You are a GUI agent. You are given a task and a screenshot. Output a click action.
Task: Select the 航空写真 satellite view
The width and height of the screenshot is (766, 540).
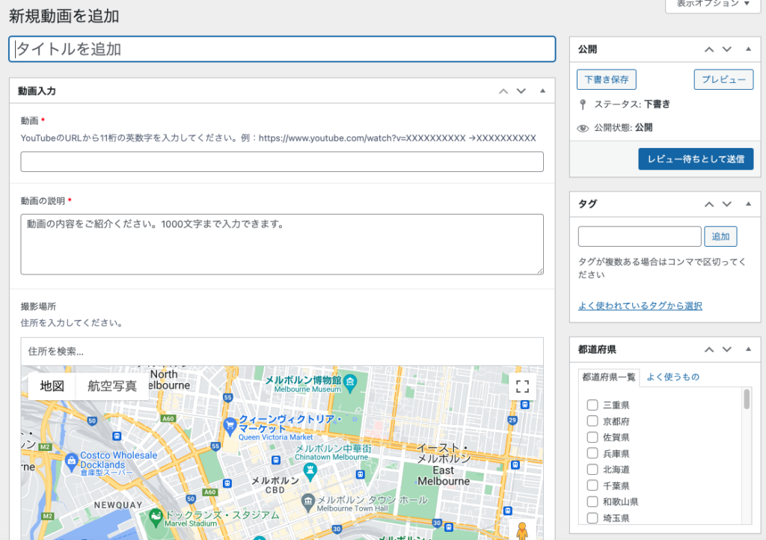[112, 386]
